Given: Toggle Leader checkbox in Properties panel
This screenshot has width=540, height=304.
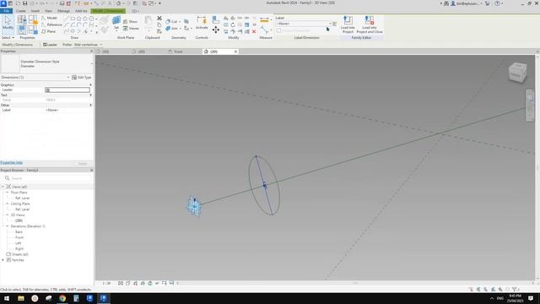Looking at the screenshot, I should (48, 90).
